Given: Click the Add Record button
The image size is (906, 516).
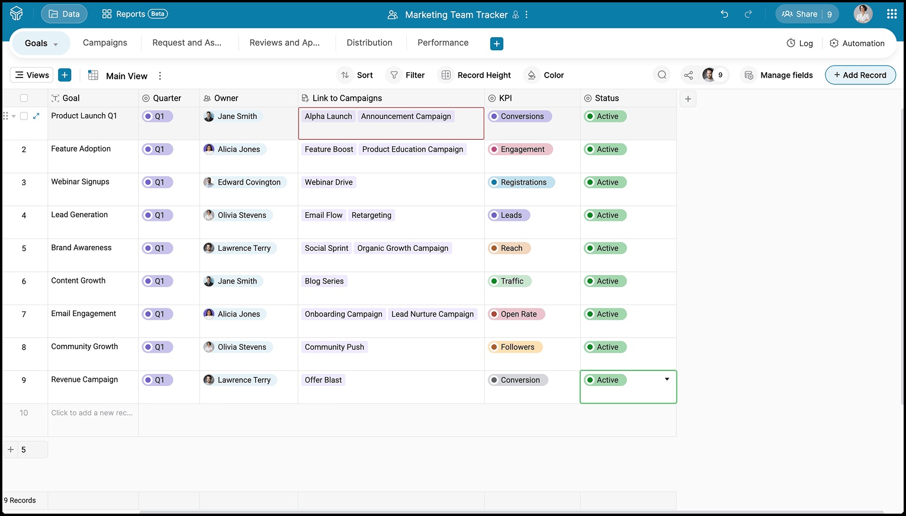Looking at the screenshot, I should pyautogui.click(x=860, y=75).
